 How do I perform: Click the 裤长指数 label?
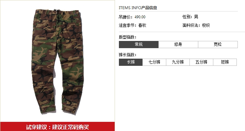click(128, 55)
